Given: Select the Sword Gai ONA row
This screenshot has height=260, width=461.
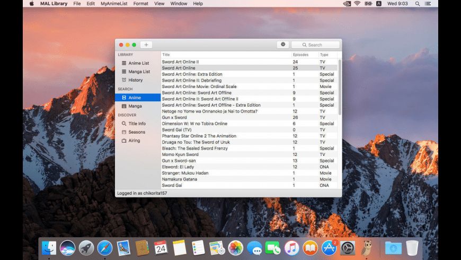Looking at the screenshot, I should pos(250,186).
